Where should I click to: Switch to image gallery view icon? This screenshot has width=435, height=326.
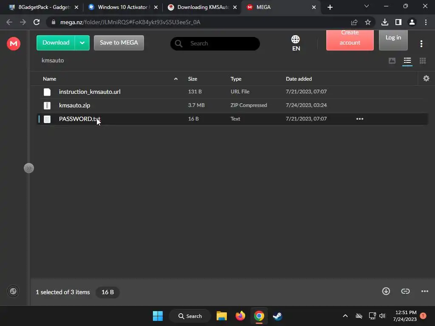(x=392, y=61)
